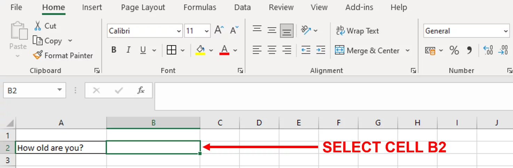Click into the formula bar input
This screenshot has height=168, width=513.
tap(334, 96)
